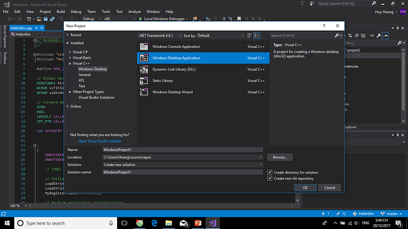Expand the Visual C# tree node
Image resolution: width=408 pixels, height=229 pixels.
pos(70,52)
